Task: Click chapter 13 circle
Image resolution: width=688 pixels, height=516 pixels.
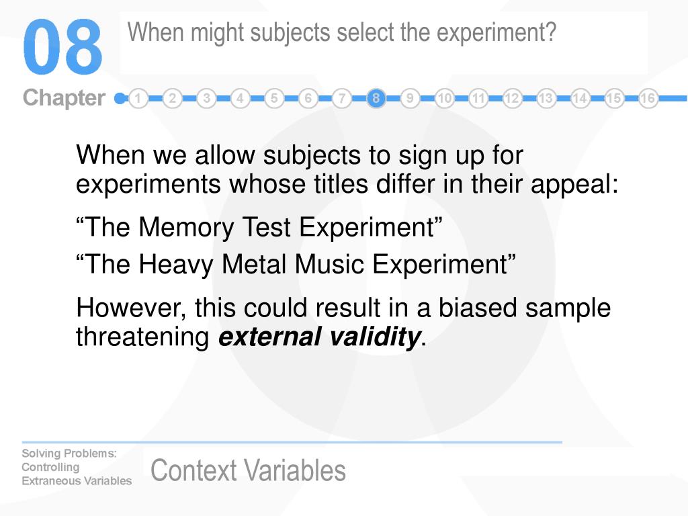Action: (x=546, y=98)
